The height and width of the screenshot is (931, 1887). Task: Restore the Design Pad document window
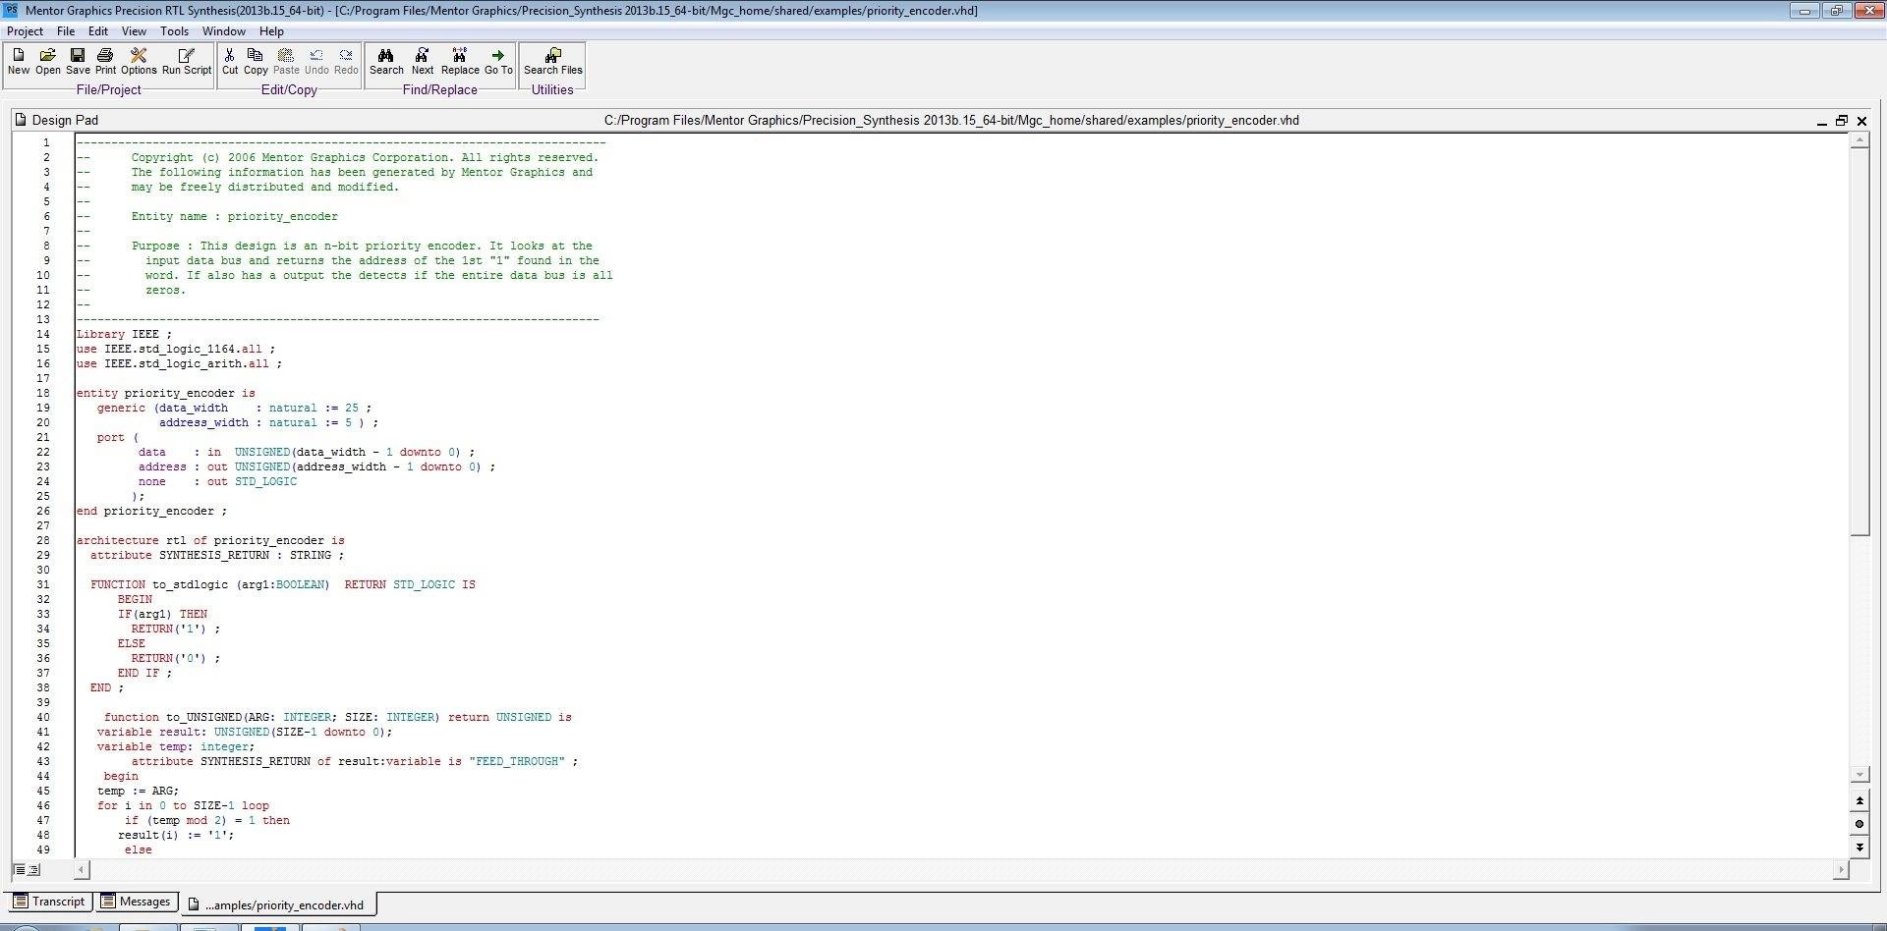click(x=1842, y=121)
